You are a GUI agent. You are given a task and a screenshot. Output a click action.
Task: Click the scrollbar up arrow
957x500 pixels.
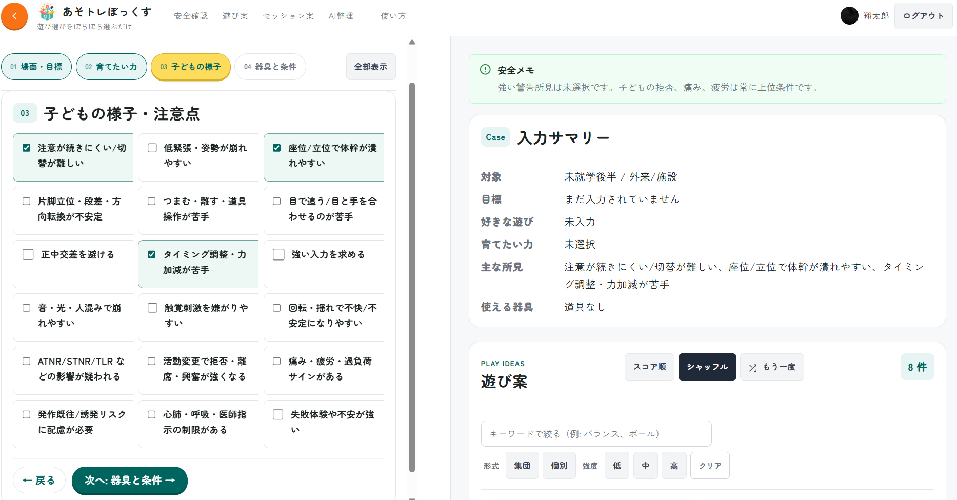click(412, 43)
